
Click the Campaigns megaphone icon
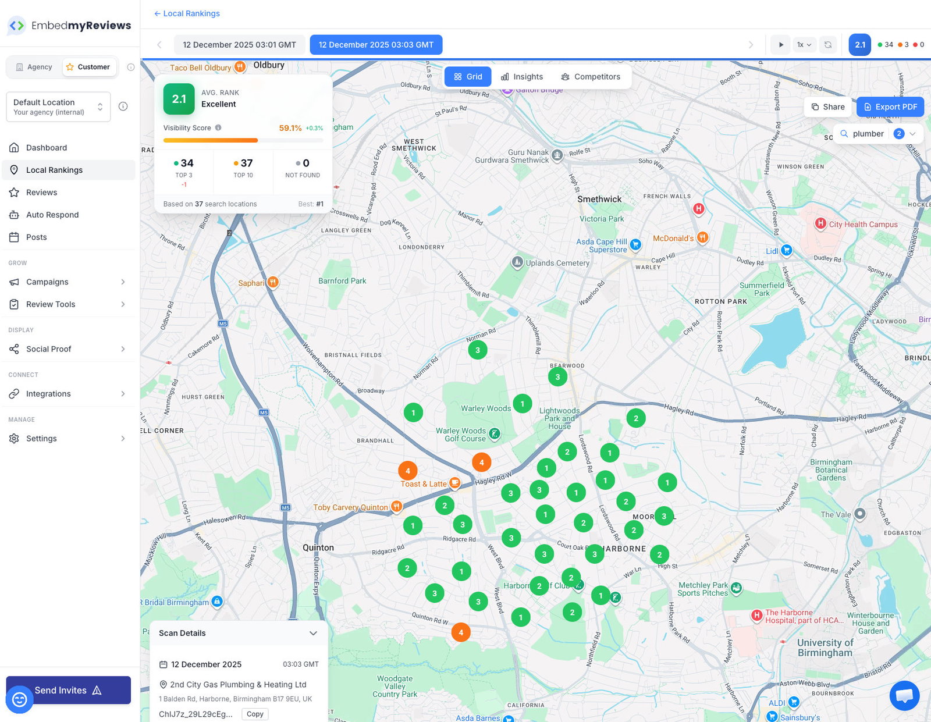tap(15, 282)
